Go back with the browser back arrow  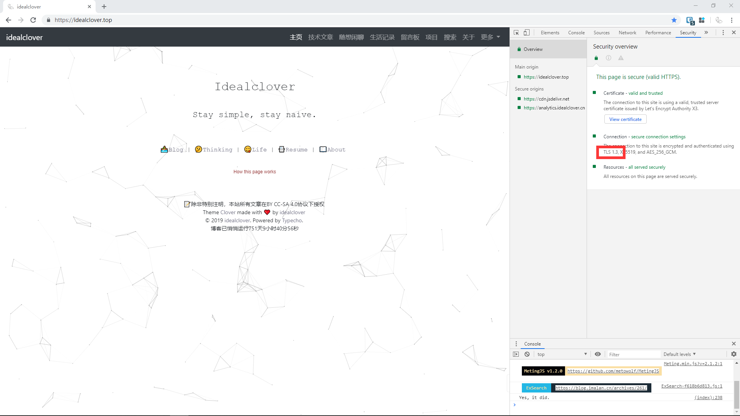point(8,20)
